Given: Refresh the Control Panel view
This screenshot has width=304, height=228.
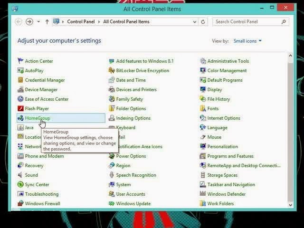Looking at the screenshot, I should (203, 22).
